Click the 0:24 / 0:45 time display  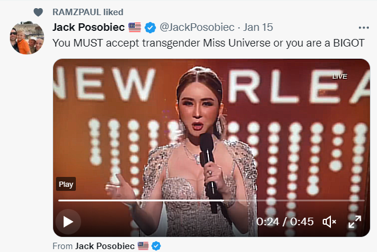point(285,221)
